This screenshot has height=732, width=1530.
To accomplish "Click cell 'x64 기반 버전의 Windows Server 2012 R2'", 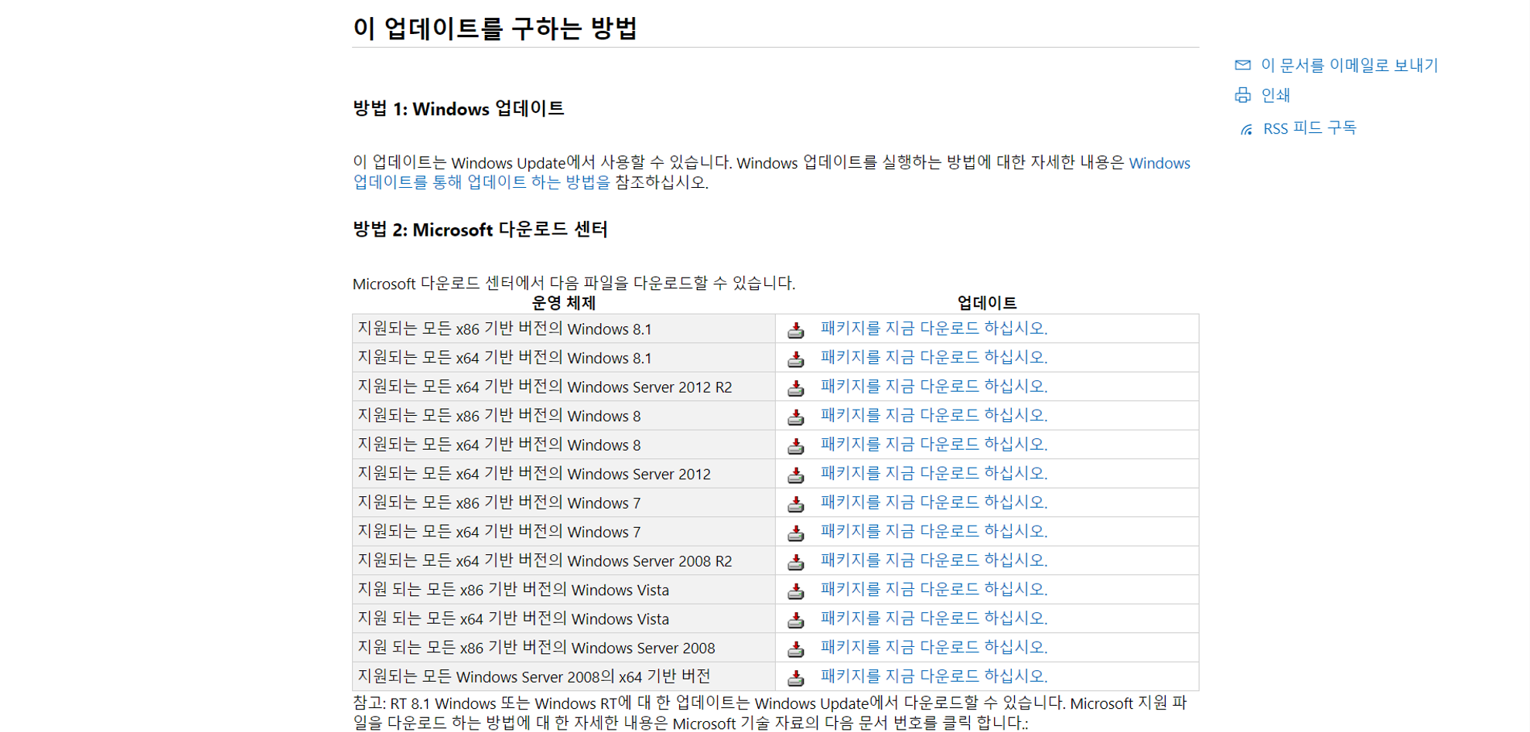I will coord(564,386).
